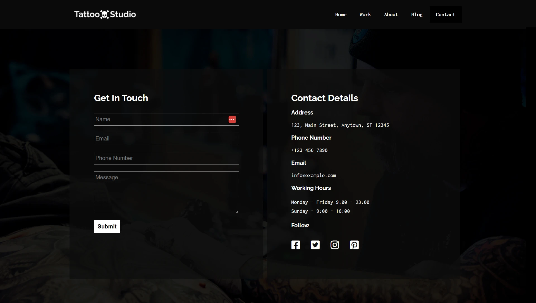Grab the Message box resize handle
The width and height of the screenshot is (536, 303).
pyautogui.click(x=237, y=211)
